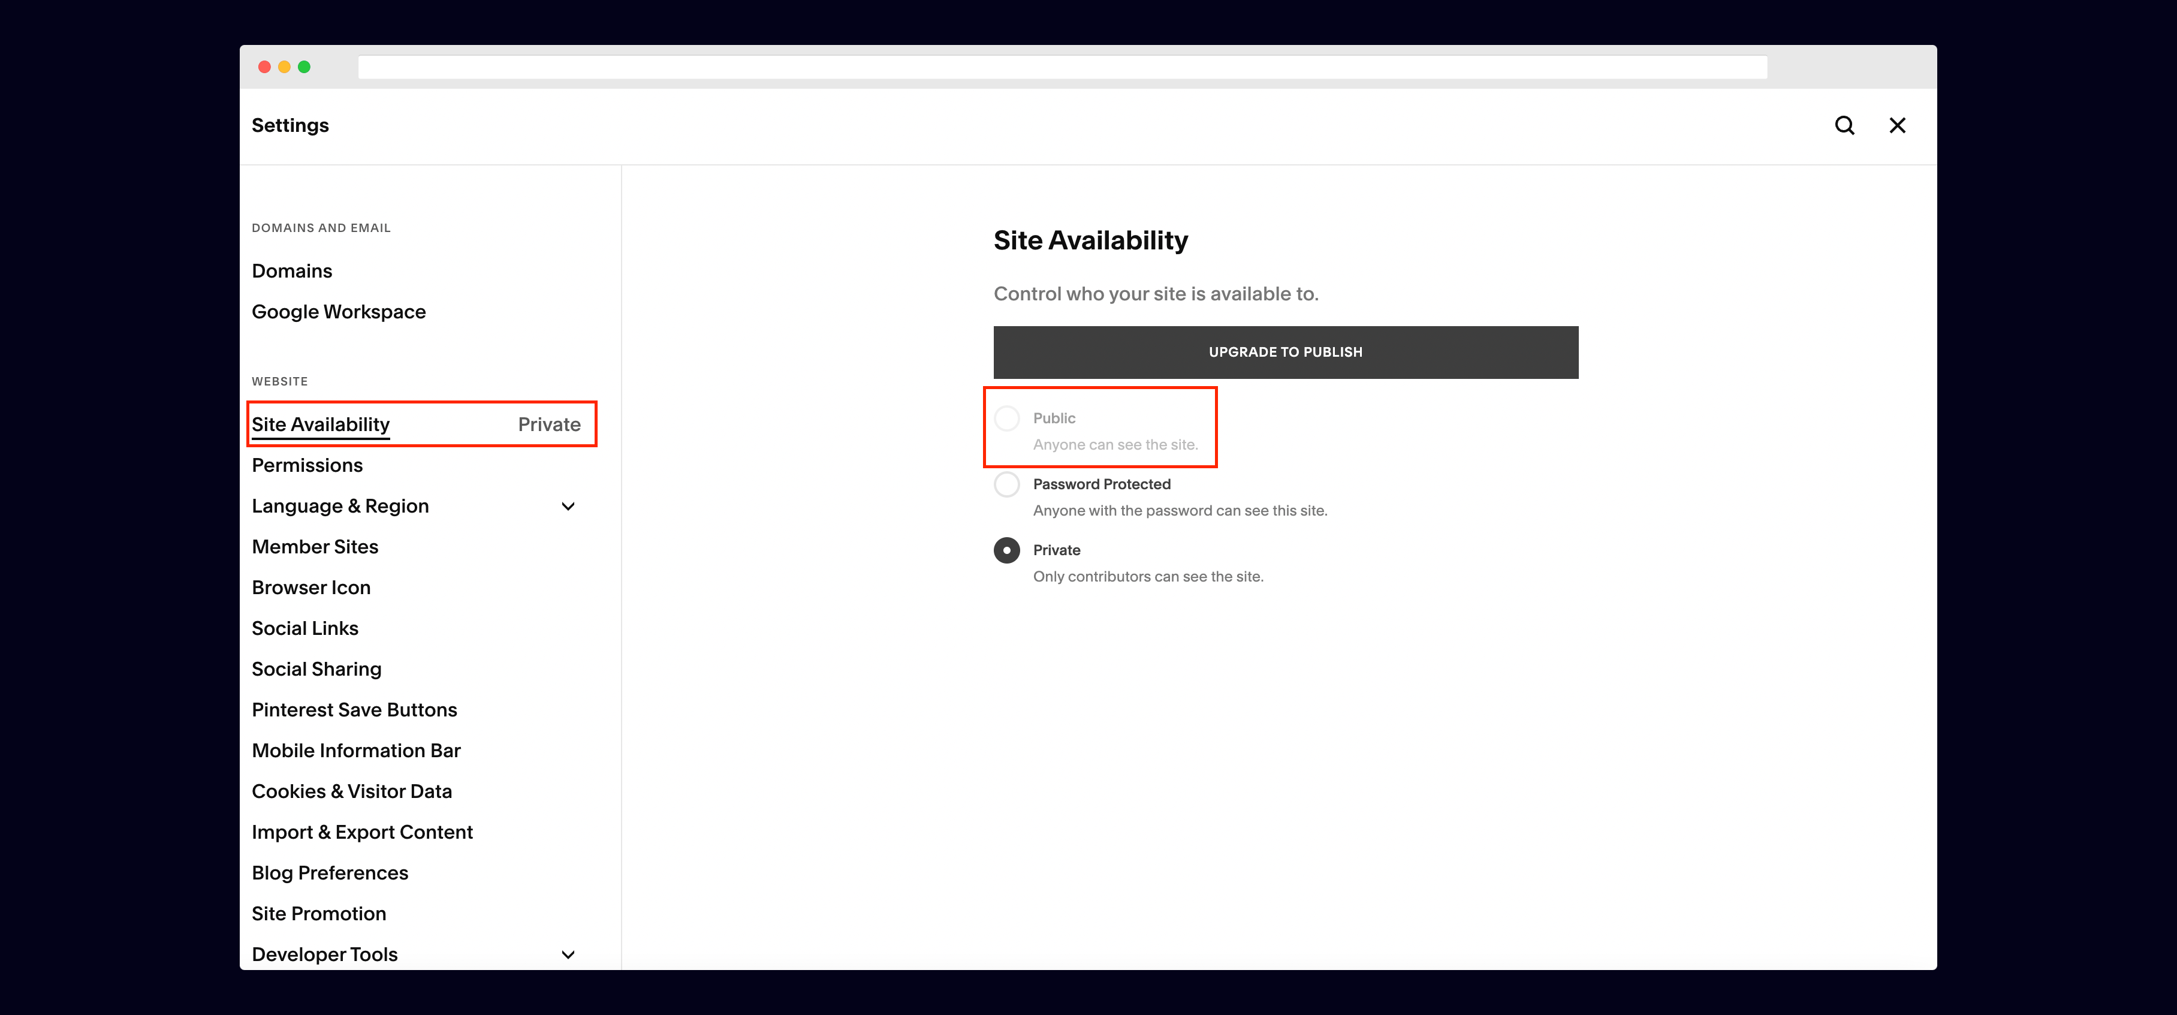Open Site Availability settings item

(321, 424)
